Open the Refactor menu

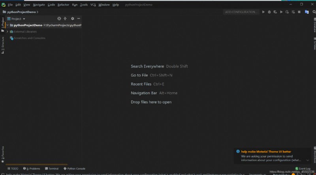[64, 5]
